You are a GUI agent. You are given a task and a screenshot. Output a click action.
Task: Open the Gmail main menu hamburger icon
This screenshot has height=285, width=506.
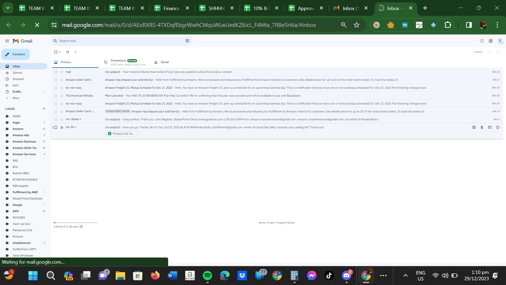point(7,41)
